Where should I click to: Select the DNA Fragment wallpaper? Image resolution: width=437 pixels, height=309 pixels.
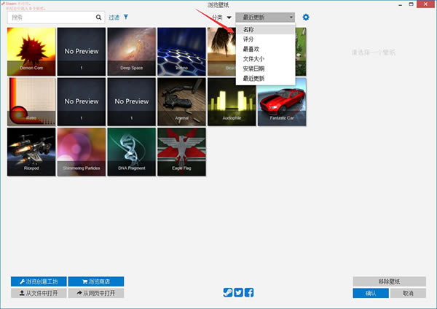tap(132, 152)
